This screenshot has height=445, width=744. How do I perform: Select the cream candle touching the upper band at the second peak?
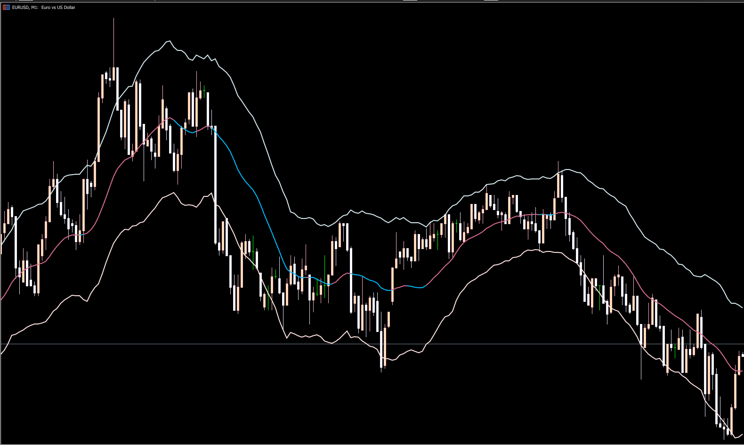pyautogui.click(x=558, y=186)
